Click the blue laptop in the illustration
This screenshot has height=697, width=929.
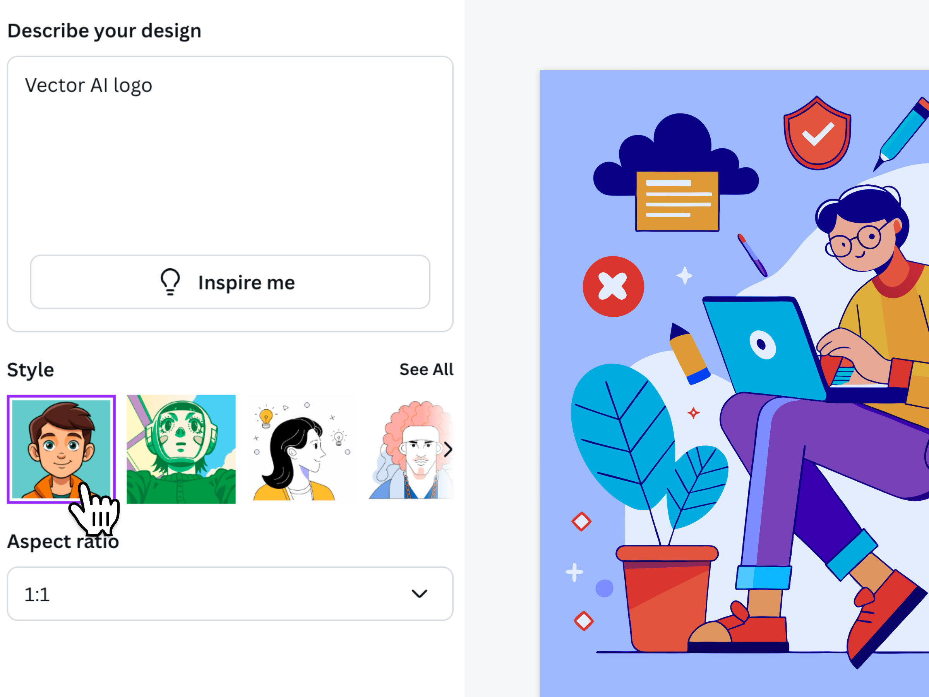pyautogui.click(x=764, y=347)
